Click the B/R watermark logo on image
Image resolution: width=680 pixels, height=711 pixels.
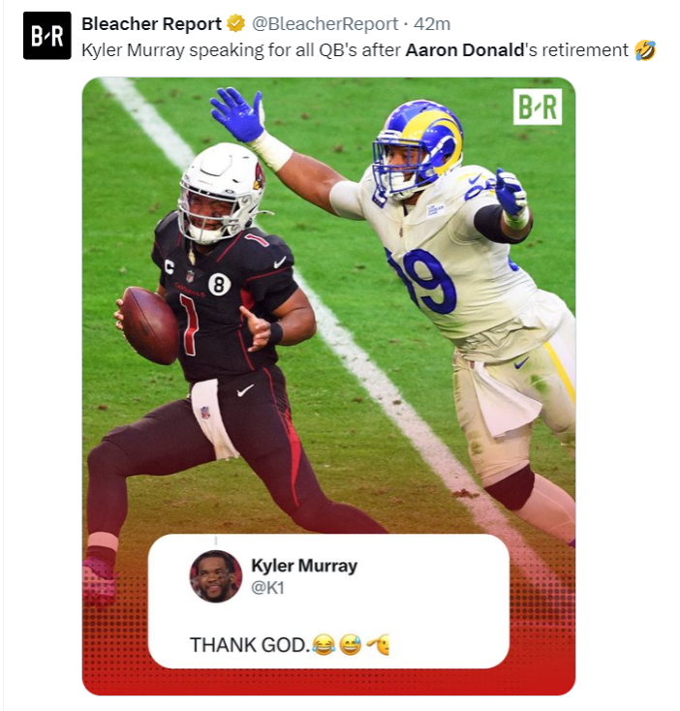[x=538, y=107]
